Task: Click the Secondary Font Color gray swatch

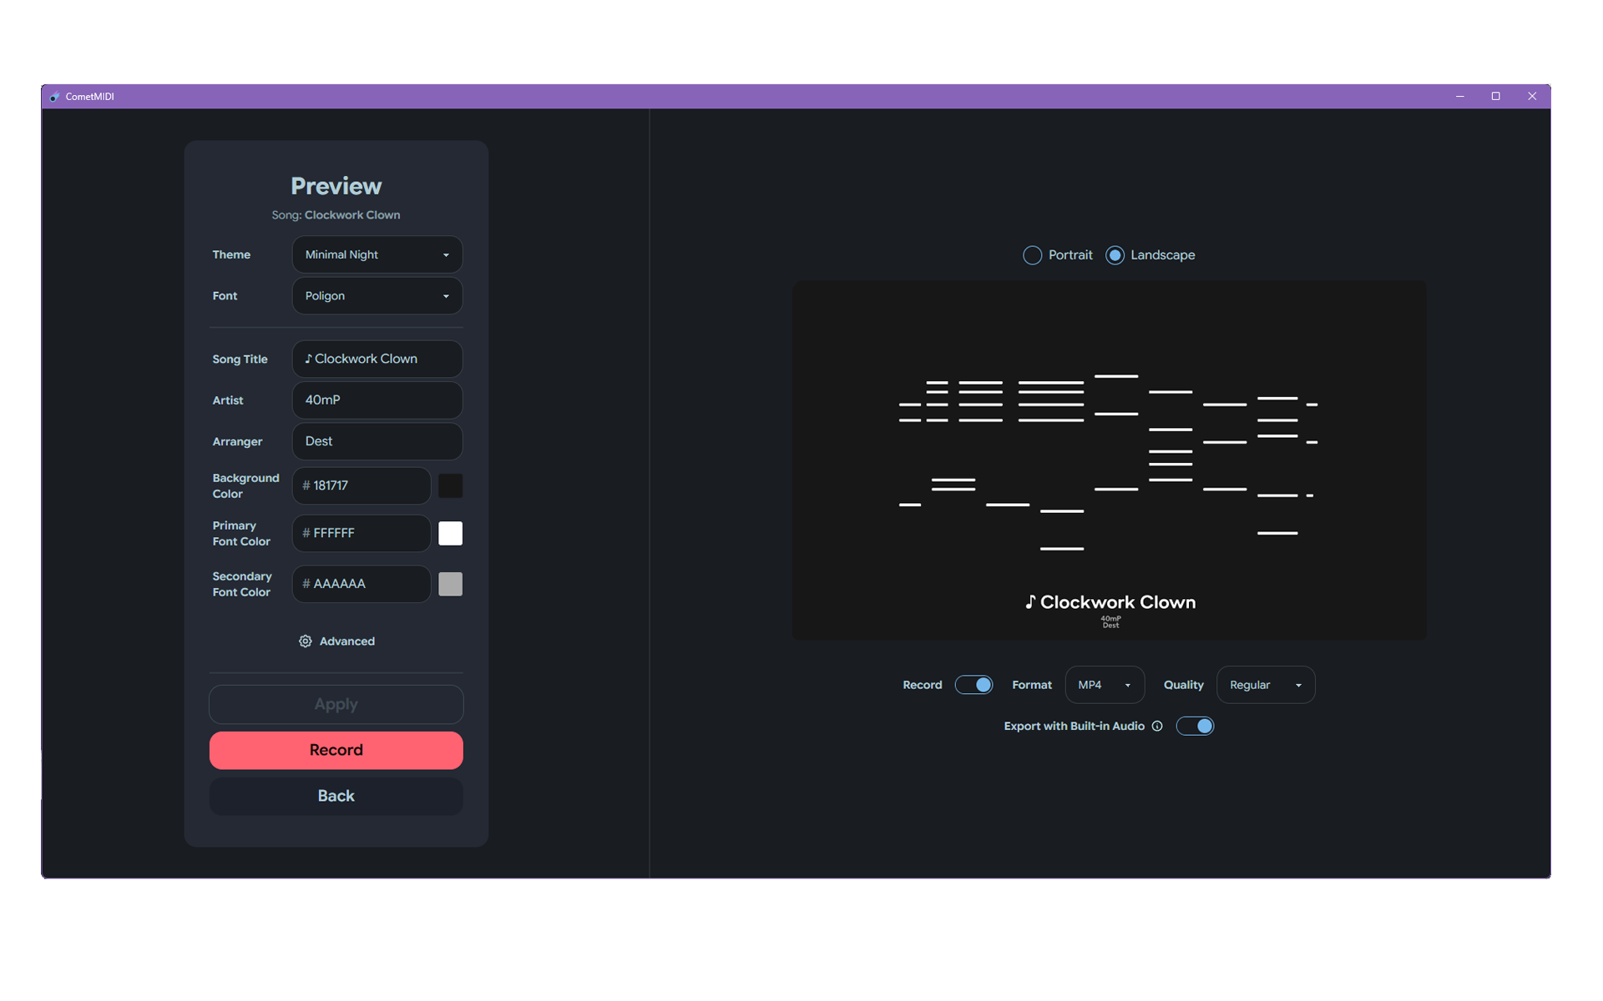Action: [450, 584]
